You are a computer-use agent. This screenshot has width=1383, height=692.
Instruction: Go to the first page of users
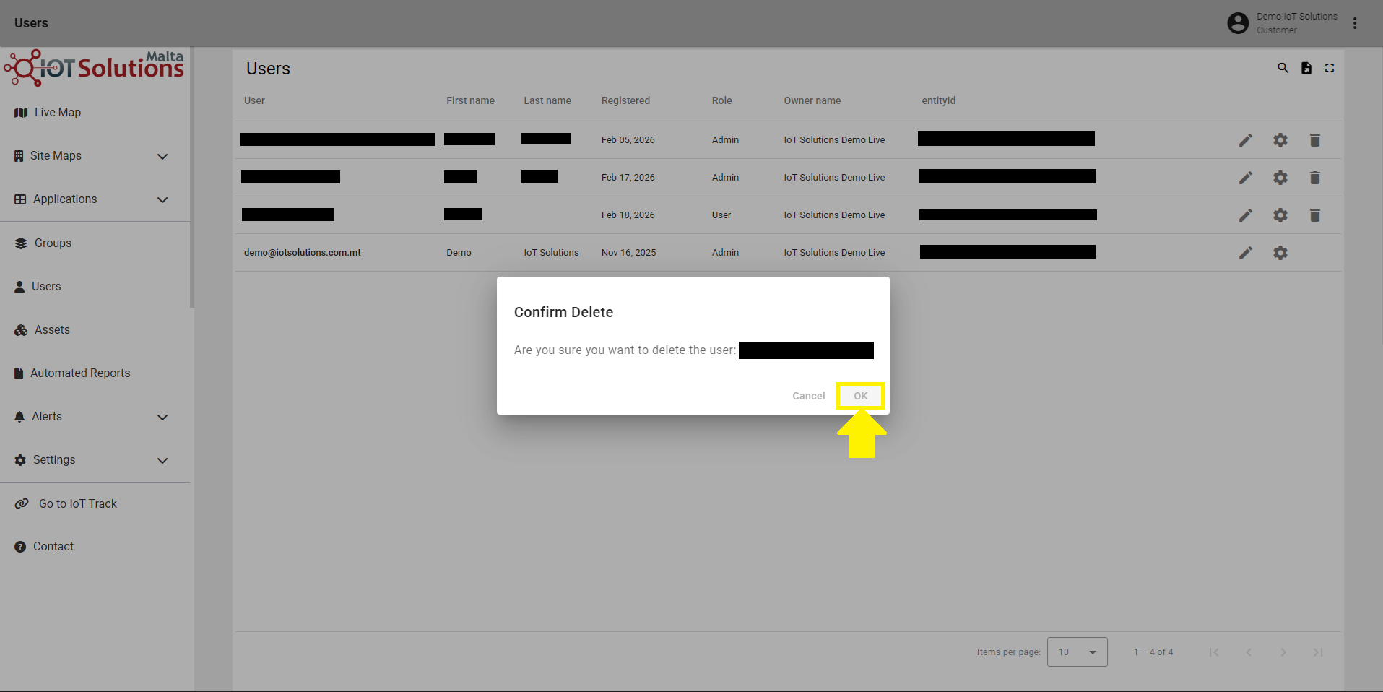1214,652
